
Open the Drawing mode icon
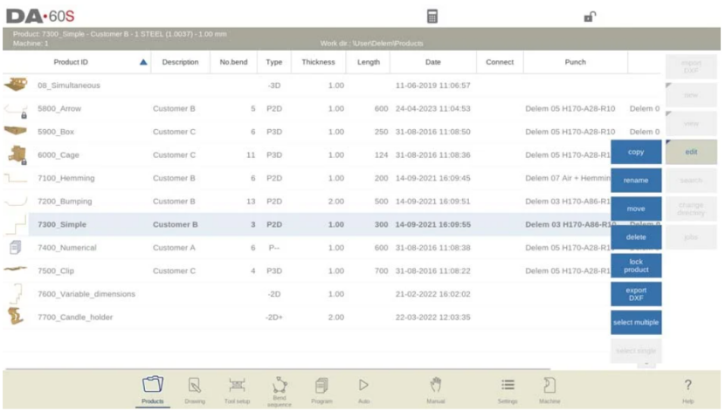(195, 388)
